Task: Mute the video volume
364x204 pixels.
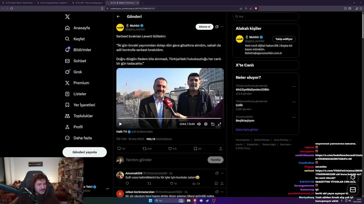Action: pos(199,124)
